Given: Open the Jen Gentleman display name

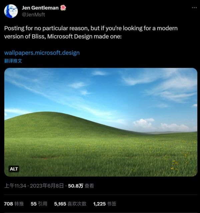Looking at the screenshot, I should (x=40, y=8).
